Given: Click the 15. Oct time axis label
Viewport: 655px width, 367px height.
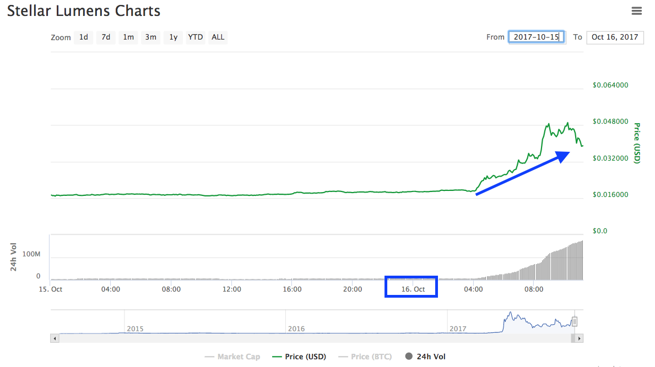Looking at the screenshot, I should pyautogui.click(x=51, y=289).
